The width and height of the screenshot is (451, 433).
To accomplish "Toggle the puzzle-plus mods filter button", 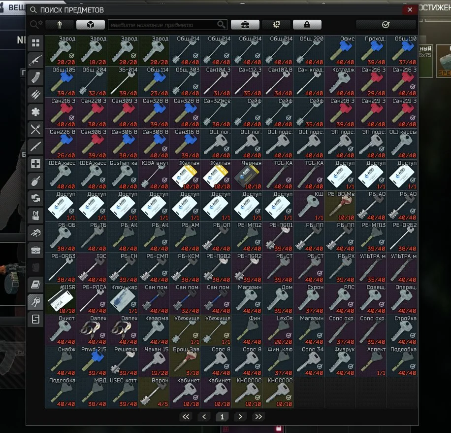I will point(276,25).
